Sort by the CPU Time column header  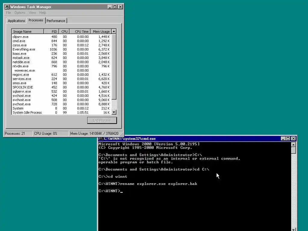tap(80, 32)
